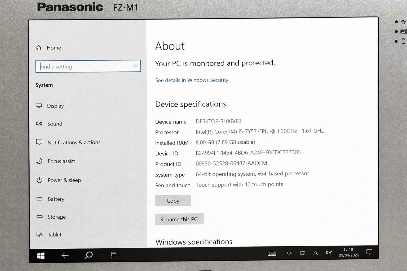Click the Tablet icon in sidebar
This screenshot has height=271, width=407.
pos(39,234)
